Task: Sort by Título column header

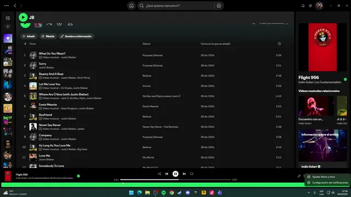Action: 32,44
